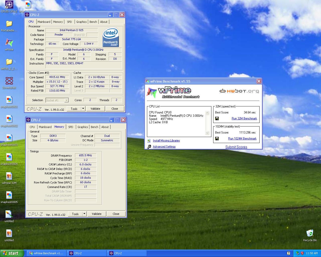Open the About tab in top CPU-Z window

(104, 22)
